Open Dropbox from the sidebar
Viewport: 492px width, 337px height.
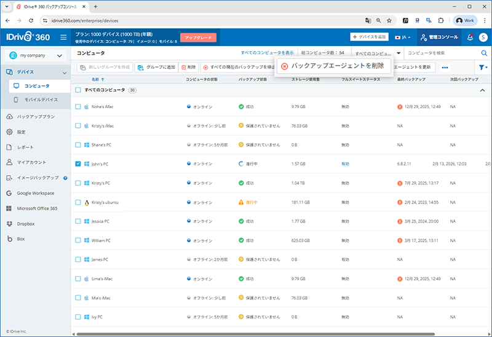[x=26, y=223]
